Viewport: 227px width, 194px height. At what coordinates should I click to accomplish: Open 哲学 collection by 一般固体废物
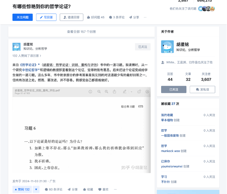(x=164, y=130)
